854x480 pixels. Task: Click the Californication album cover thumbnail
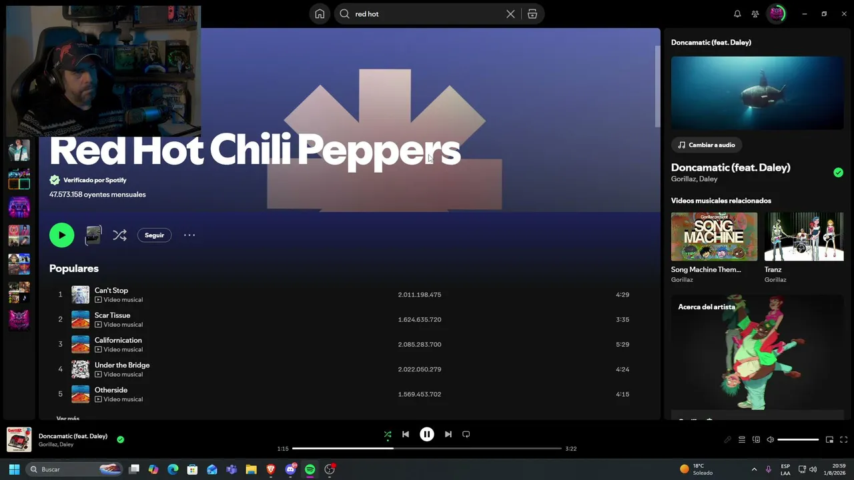pyautogui.click(x=80, y=344)
